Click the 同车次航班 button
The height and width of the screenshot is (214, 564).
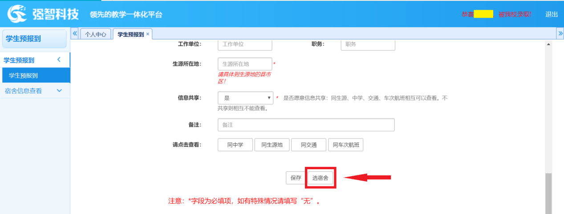tap(345, 145)
